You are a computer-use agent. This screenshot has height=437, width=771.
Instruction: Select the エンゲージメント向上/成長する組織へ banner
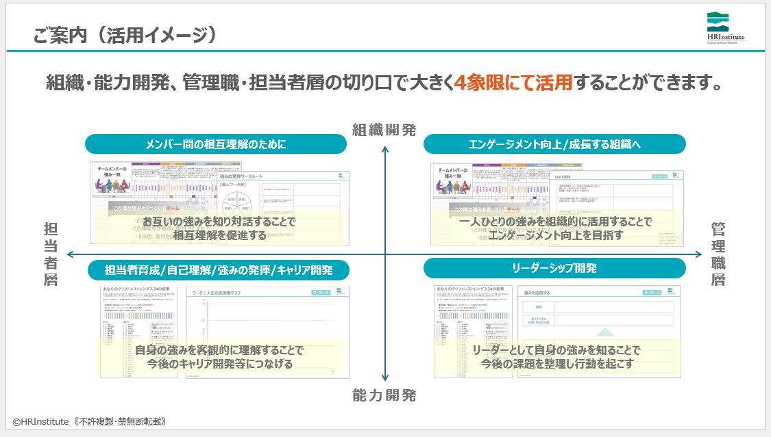click(554, 144)
